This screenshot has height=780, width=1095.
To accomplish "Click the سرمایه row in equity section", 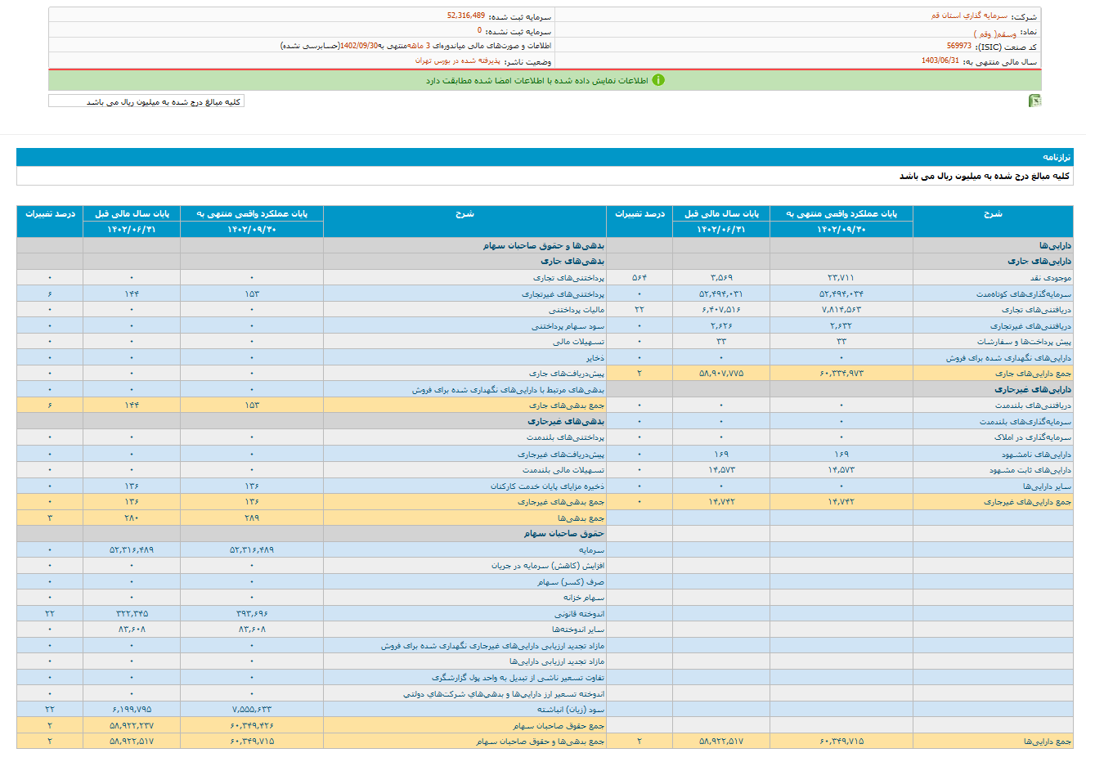I will click(x=590, y=550).
